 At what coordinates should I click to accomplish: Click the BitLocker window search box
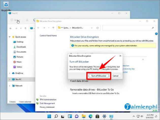click(x=129, y=28)
